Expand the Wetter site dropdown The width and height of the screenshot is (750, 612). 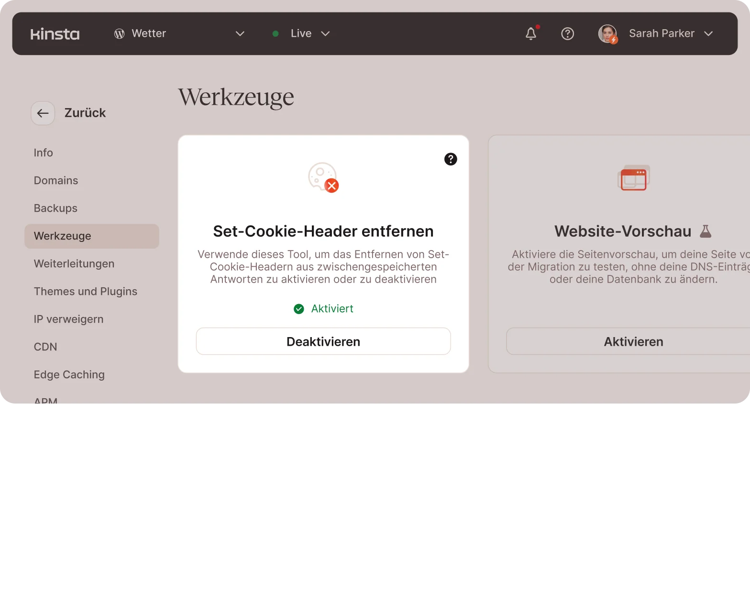tap(240, 34)
